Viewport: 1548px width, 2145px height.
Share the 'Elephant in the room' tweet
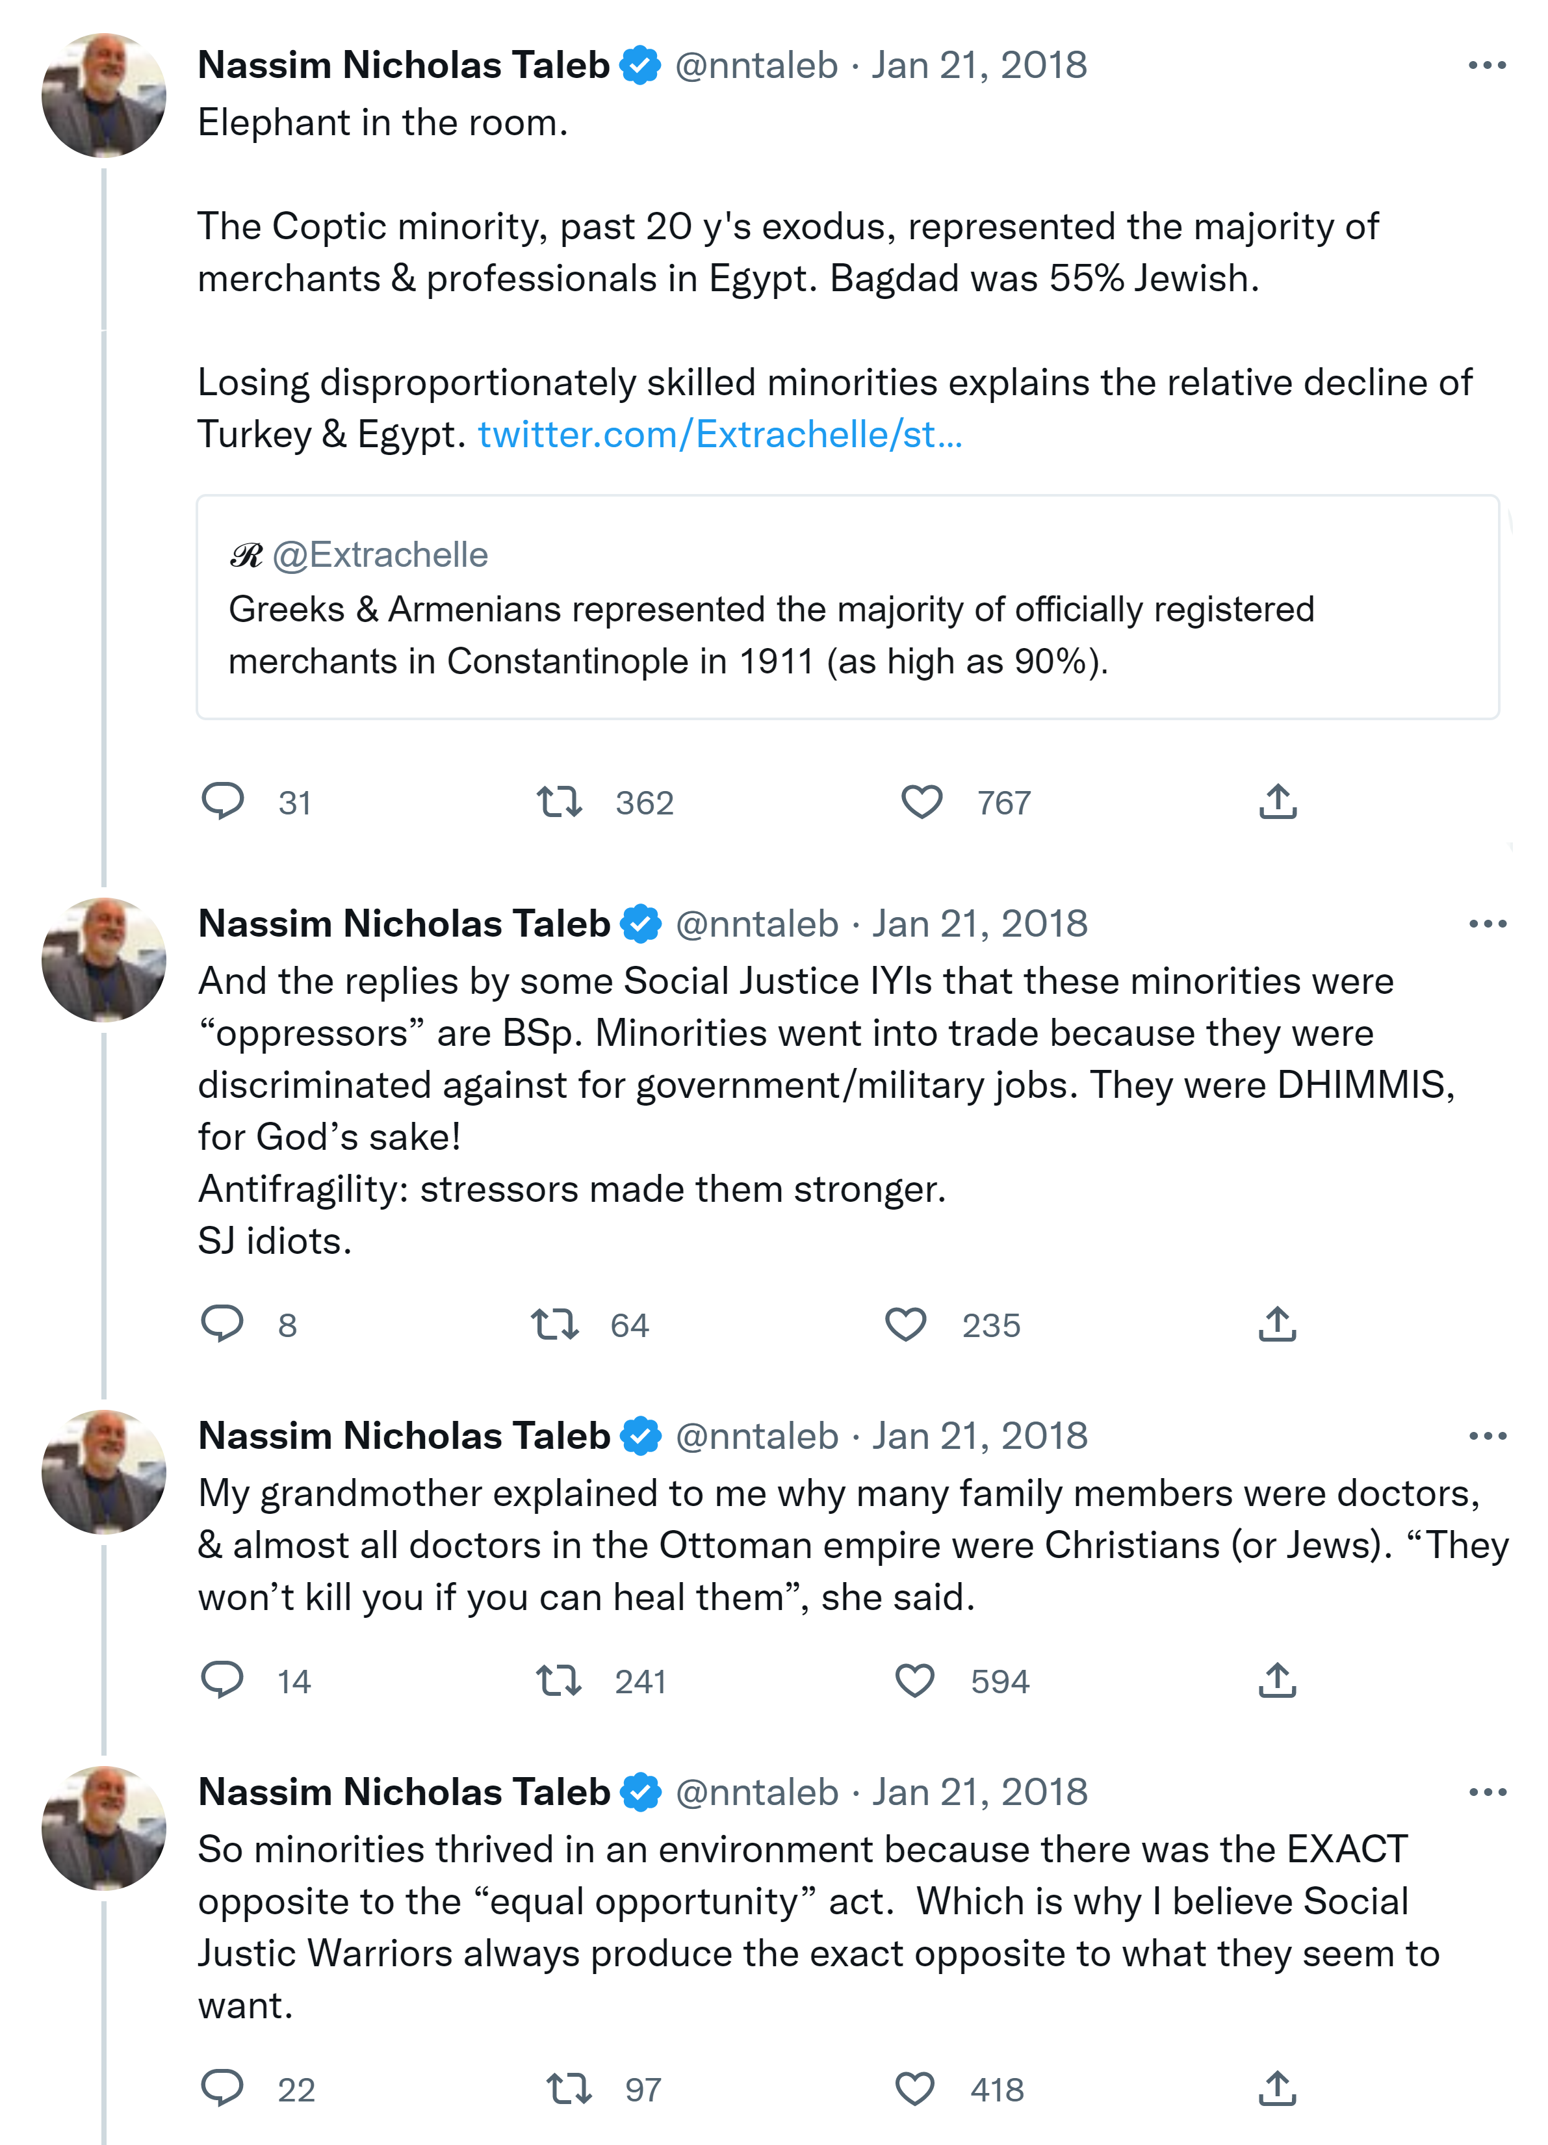(1278, 801)
